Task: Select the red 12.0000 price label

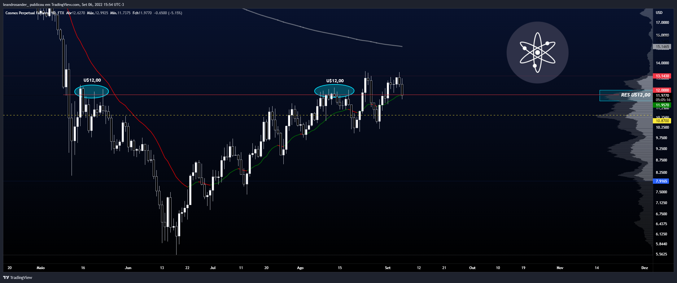Action: coord(662,90)
